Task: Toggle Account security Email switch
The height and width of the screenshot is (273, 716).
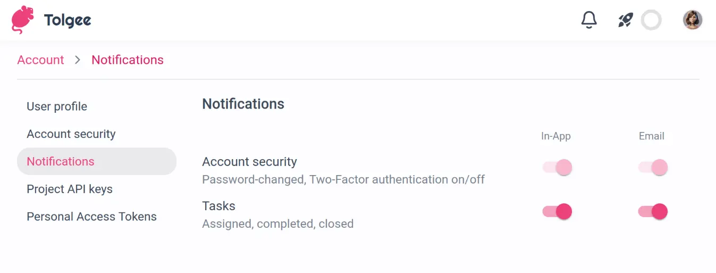Action: tap(653, 168)
